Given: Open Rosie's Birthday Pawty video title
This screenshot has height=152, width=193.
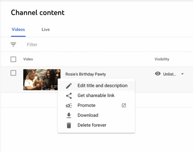Looking at the screenshot, I should coord(86,74).
